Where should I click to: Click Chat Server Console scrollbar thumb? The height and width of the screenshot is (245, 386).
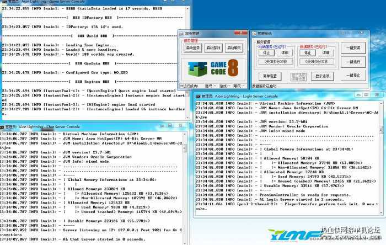pyautogui.click(x=184, y=147)
